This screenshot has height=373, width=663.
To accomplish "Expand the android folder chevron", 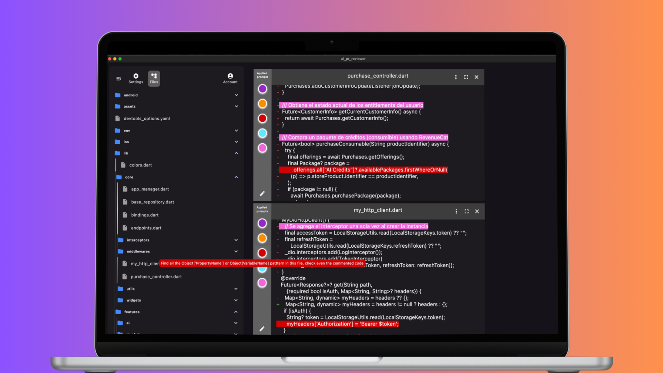I will (x=236, y=95).
